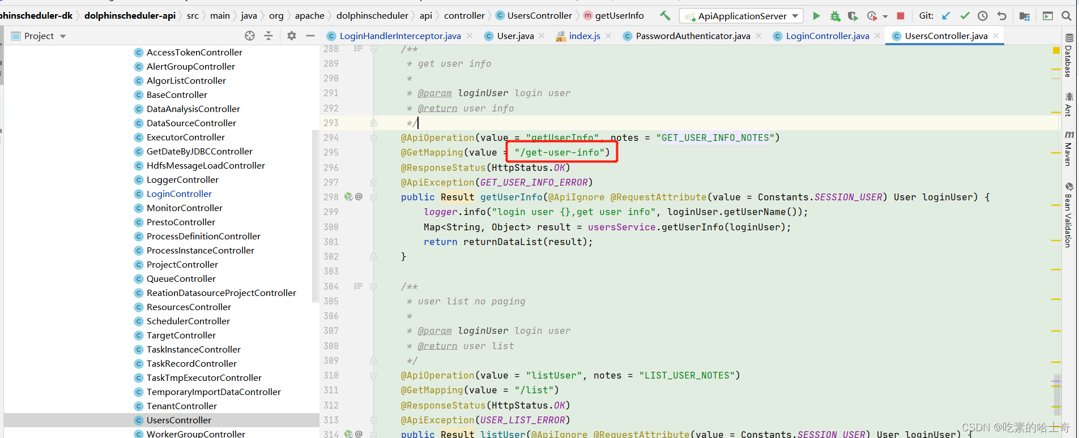Click the UsersController breadcrumb

point(534,15)
